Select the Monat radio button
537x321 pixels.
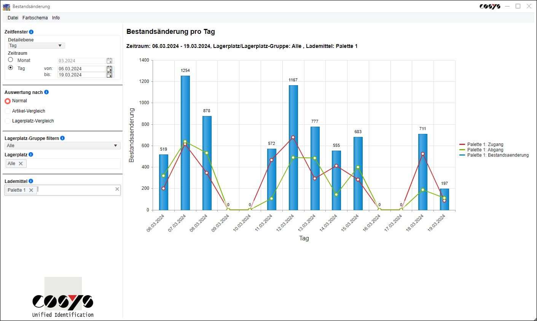click(x=11, y=60)
